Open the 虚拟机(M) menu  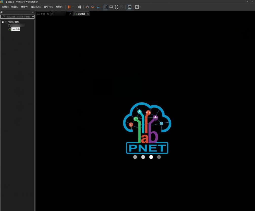tap(36, 7)
